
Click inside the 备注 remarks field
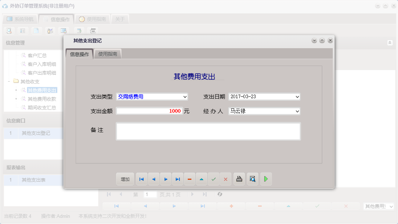coord(208,131)
